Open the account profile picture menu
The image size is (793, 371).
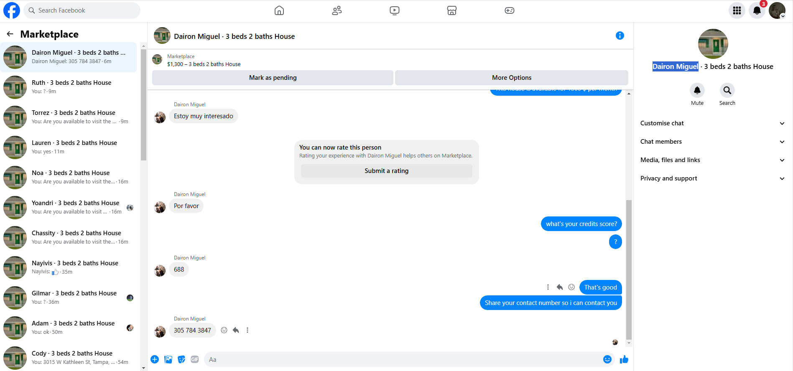click(777, 10)
